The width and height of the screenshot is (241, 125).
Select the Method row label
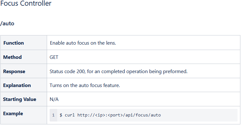tap(12, 57)
